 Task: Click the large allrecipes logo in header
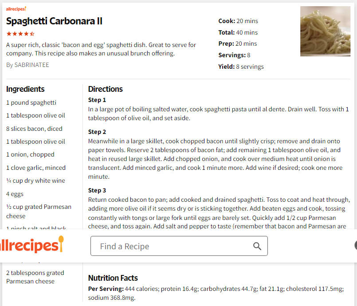pos(31,244)
